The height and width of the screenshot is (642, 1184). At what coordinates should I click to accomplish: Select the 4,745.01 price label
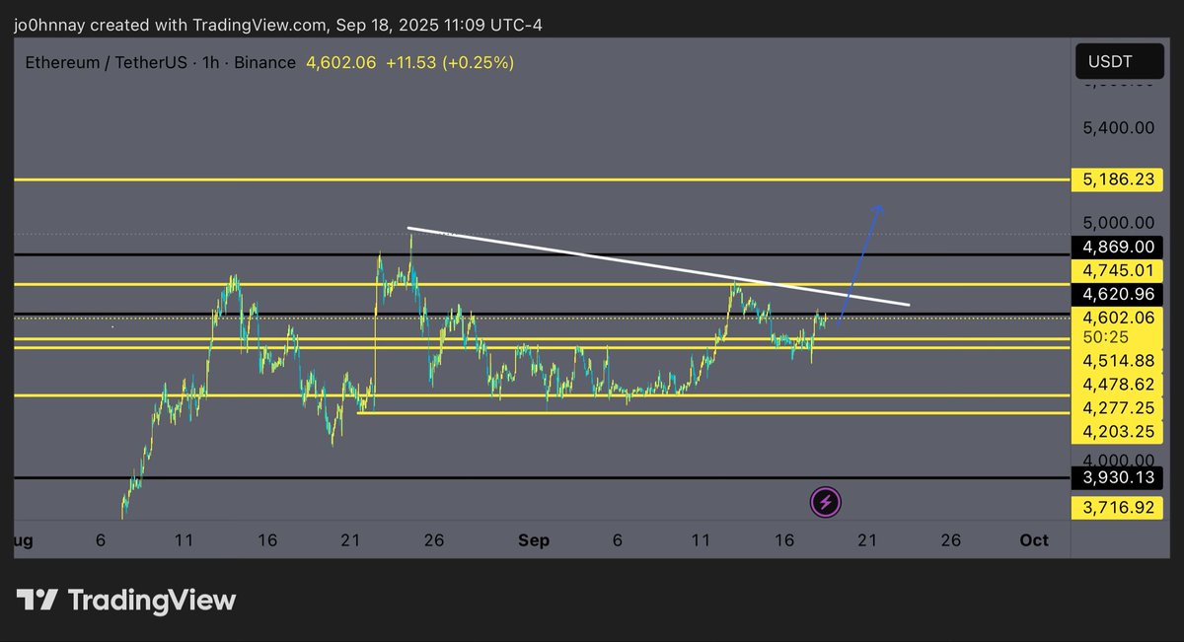(1118, 270)
